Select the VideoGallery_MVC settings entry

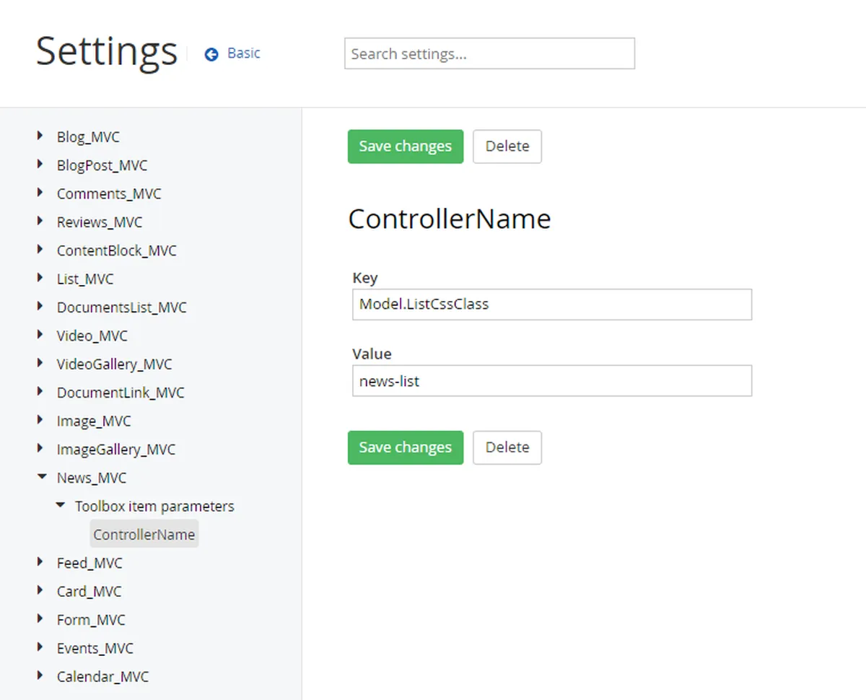coord(113,364)
